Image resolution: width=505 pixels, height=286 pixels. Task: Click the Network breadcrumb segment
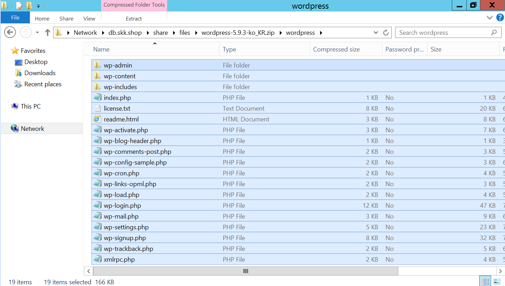pos(85,33)
